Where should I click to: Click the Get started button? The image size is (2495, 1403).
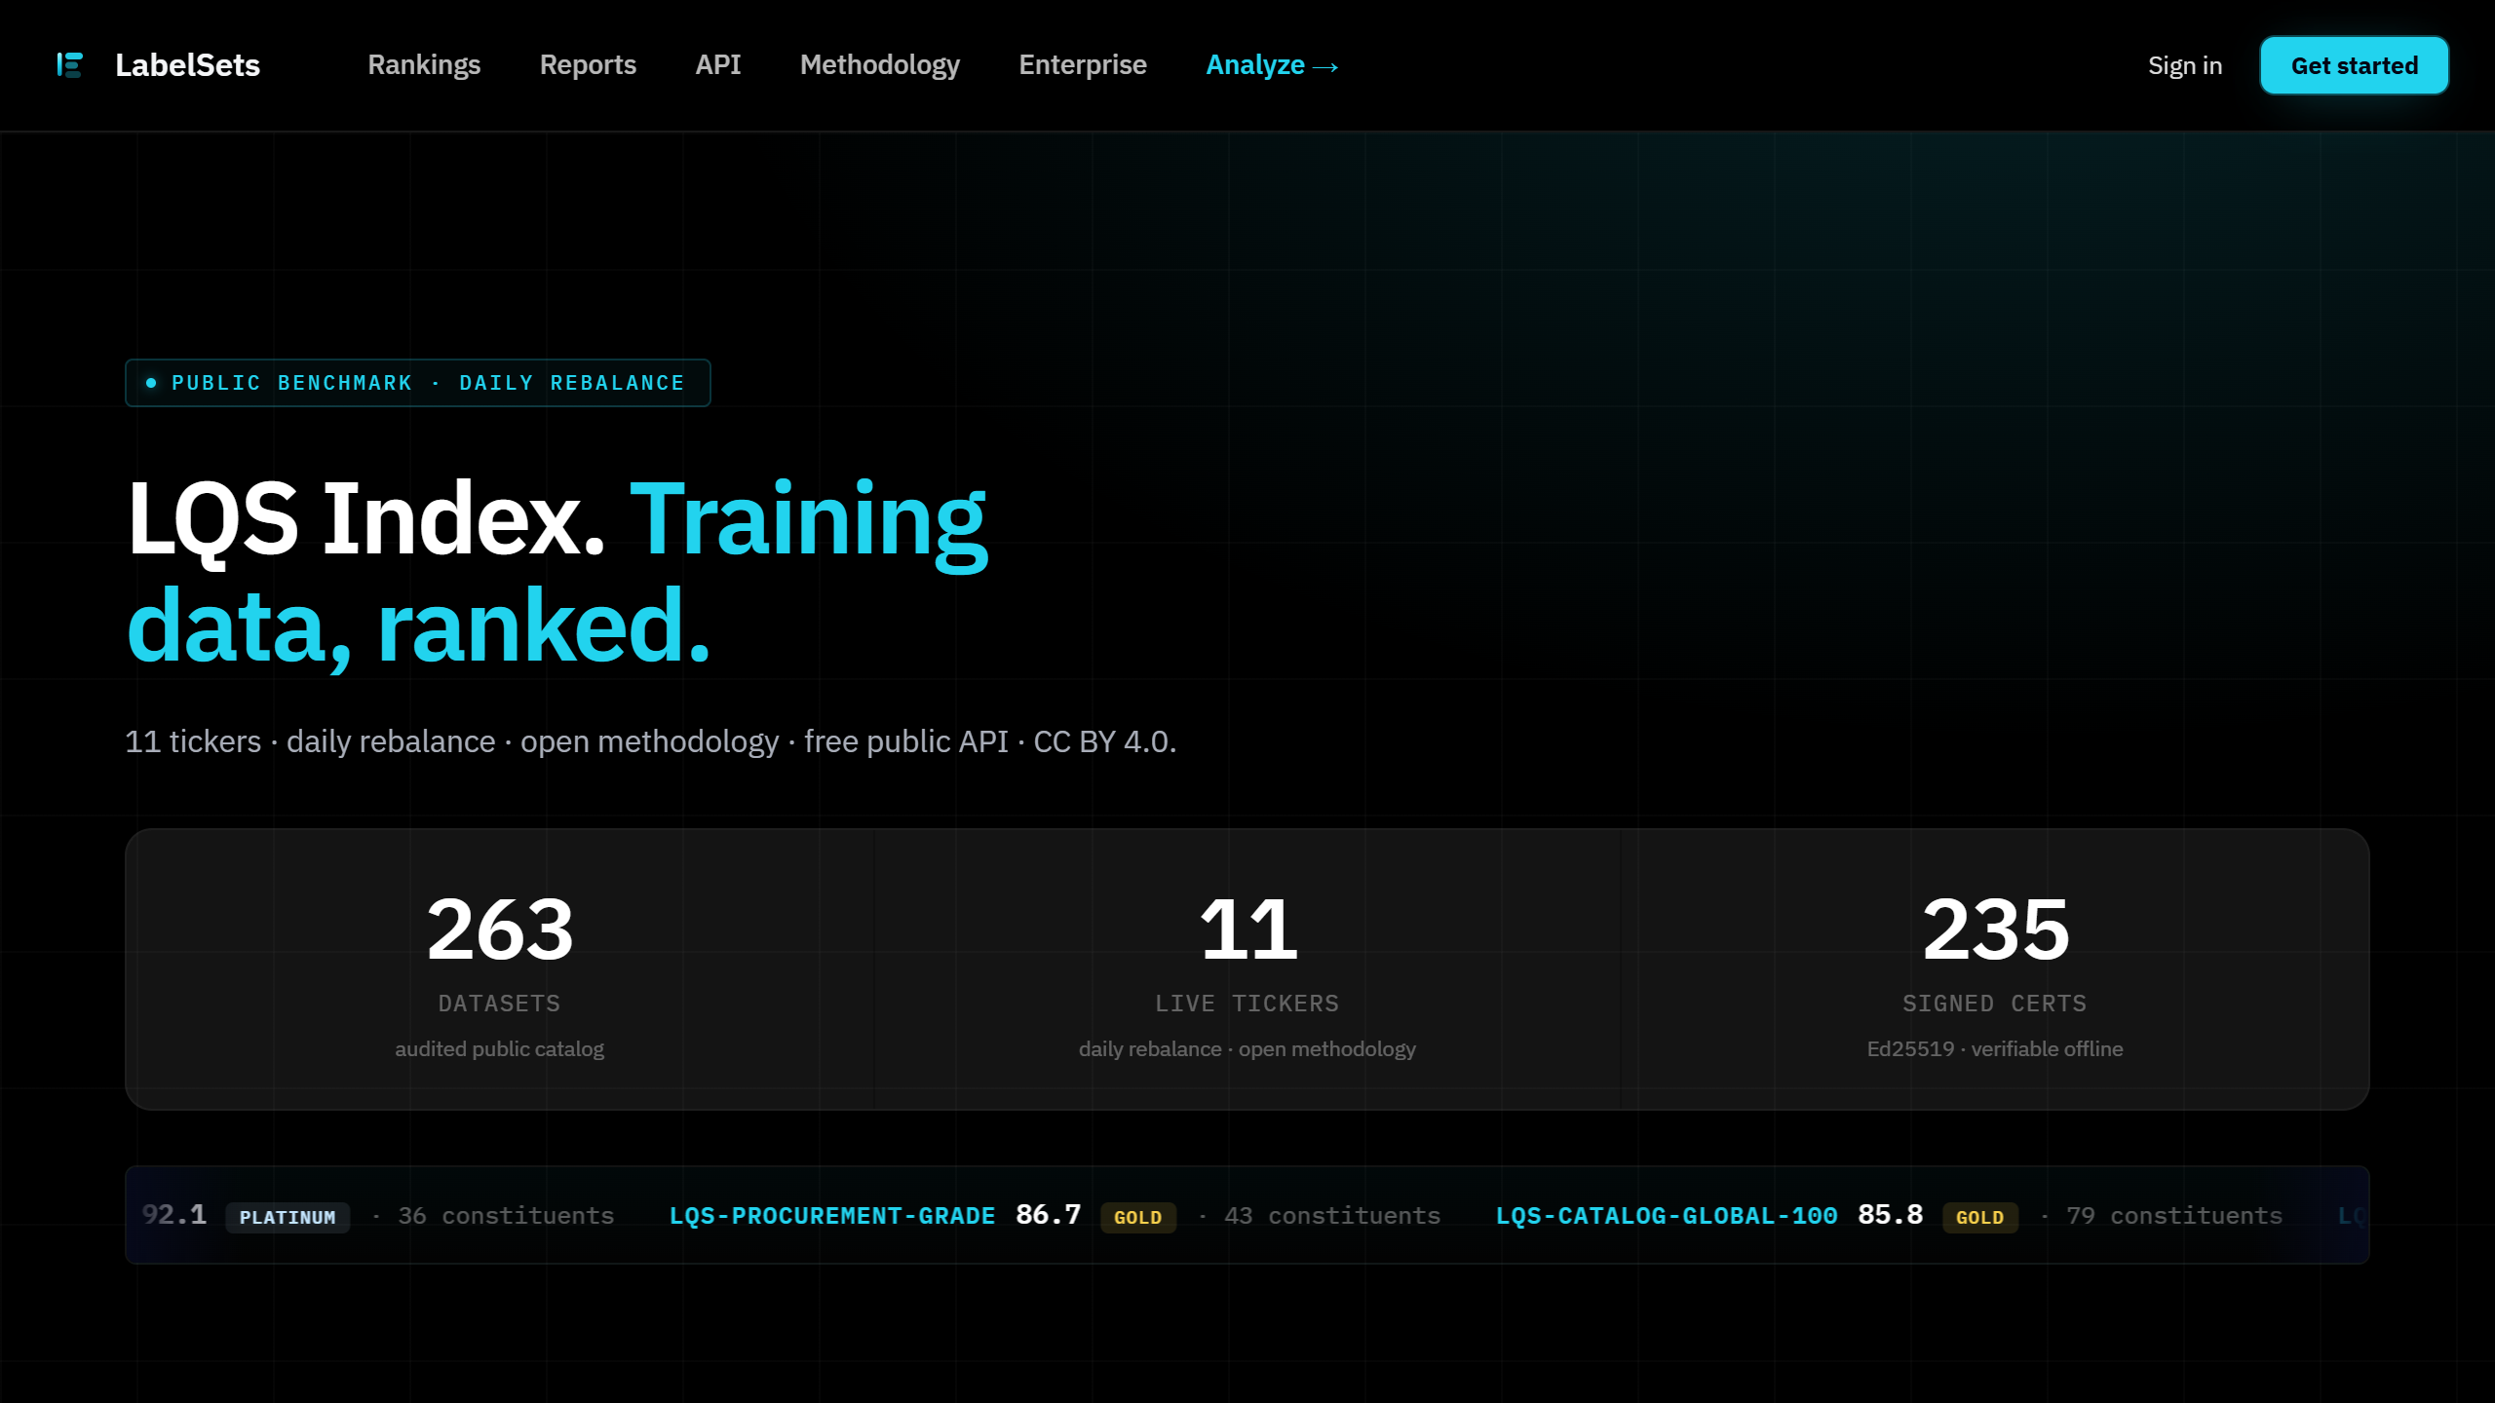2355,65
